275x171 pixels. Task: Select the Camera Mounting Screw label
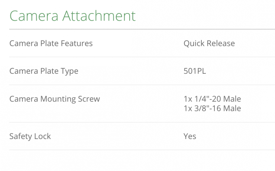55,99
